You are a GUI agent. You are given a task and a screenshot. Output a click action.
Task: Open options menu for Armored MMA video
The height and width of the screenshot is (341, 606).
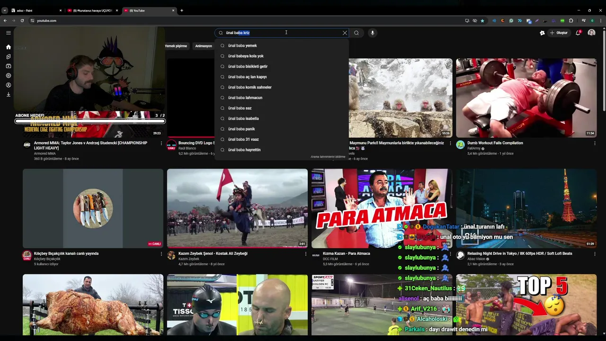click(161, 143)
